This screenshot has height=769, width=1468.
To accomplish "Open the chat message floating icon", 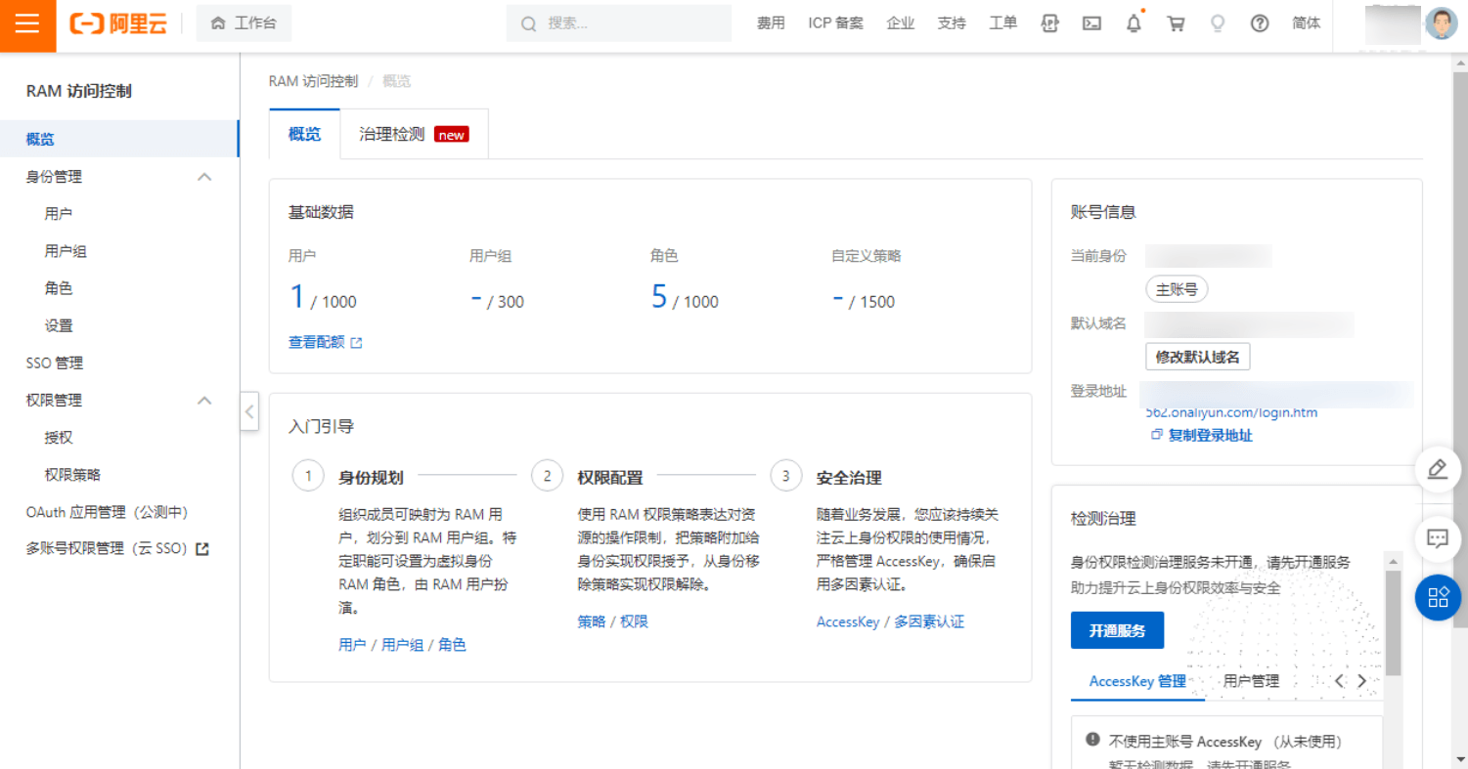I will coord(1438,538).
